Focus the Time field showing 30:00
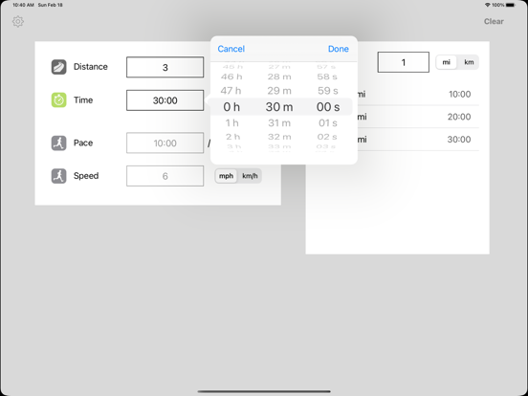Image resolution: width=528 pixels, height=396 pixels. pyautogui.click(x=165, y=100)
